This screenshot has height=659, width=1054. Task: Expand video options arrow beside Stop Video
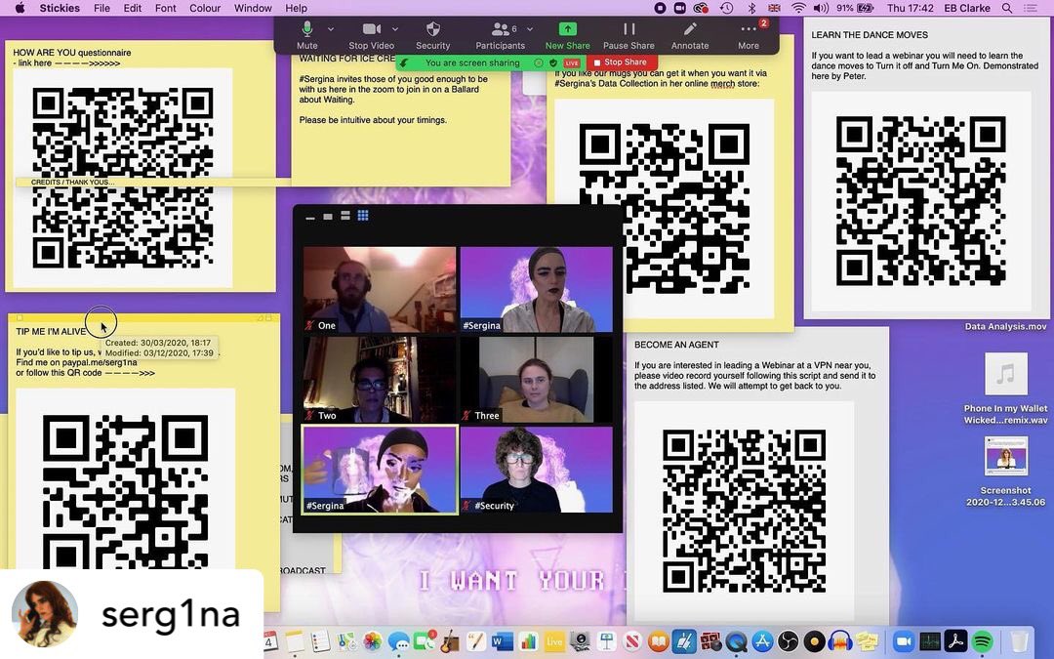(x=395, y=29)
